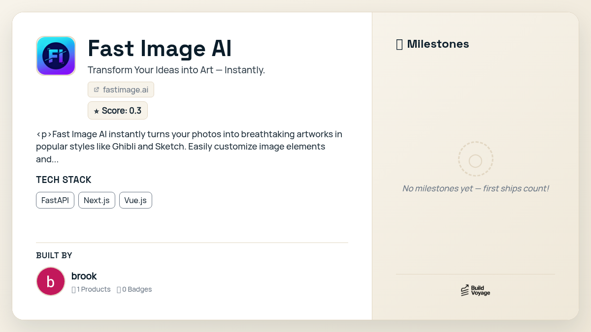This screenshot has width=591, height=332.
Task: Click the tagline 'Transform Your Ideas into Art'
Action: click(176, 70)
